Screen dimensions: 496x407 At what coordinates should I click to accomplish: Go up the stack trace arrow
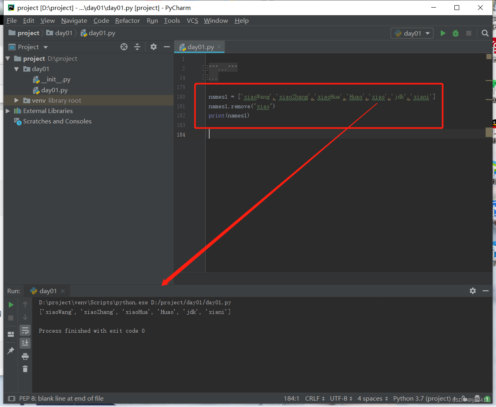coord(25,304)
